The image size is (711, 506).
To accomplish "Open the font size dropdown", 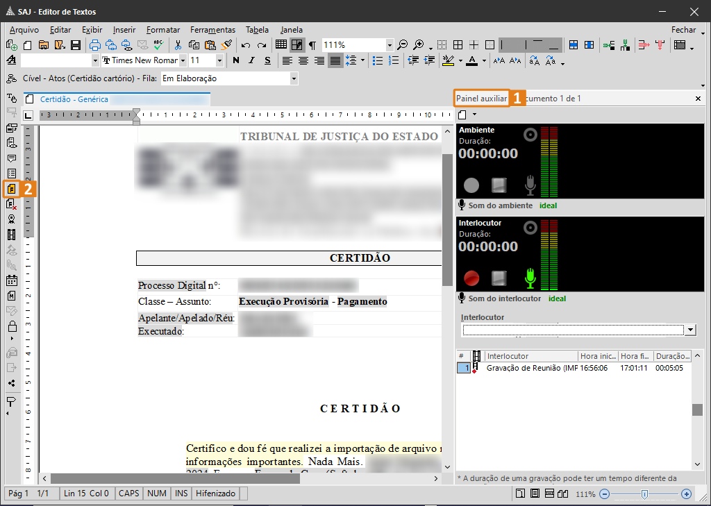I will (x=219, y=60).
